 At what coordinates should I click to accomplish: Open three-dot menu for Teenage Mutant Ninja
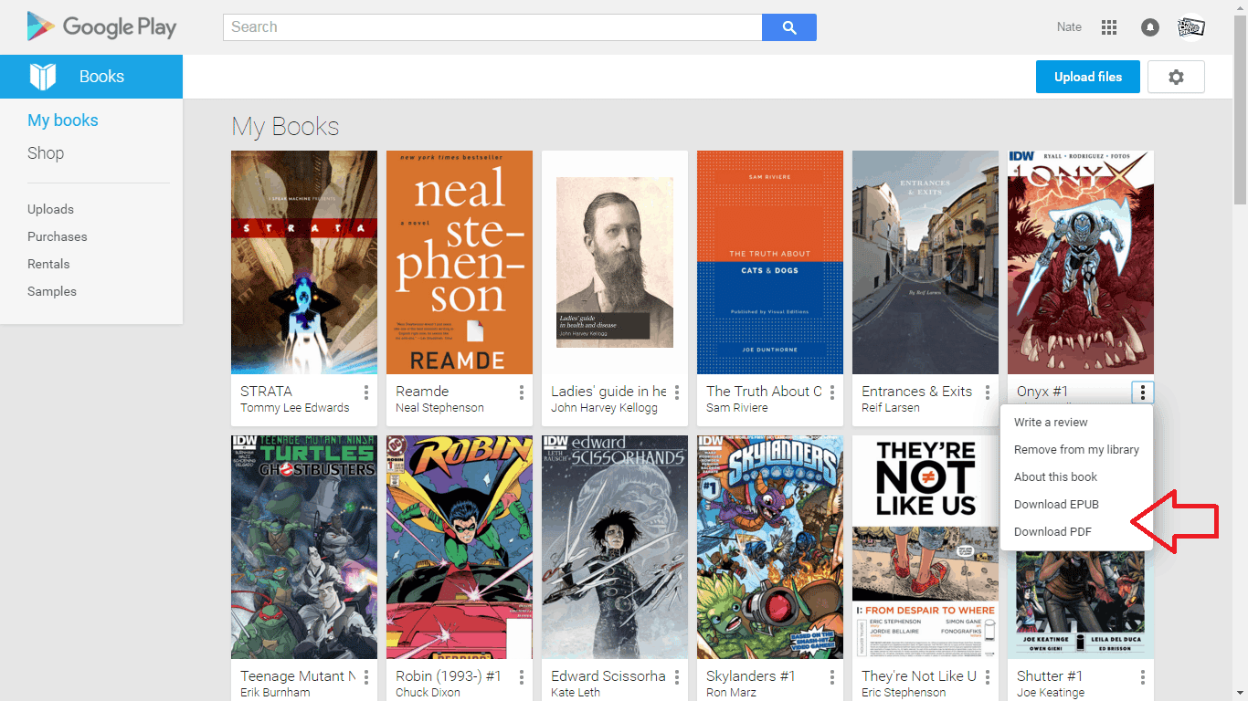point(366,677)
